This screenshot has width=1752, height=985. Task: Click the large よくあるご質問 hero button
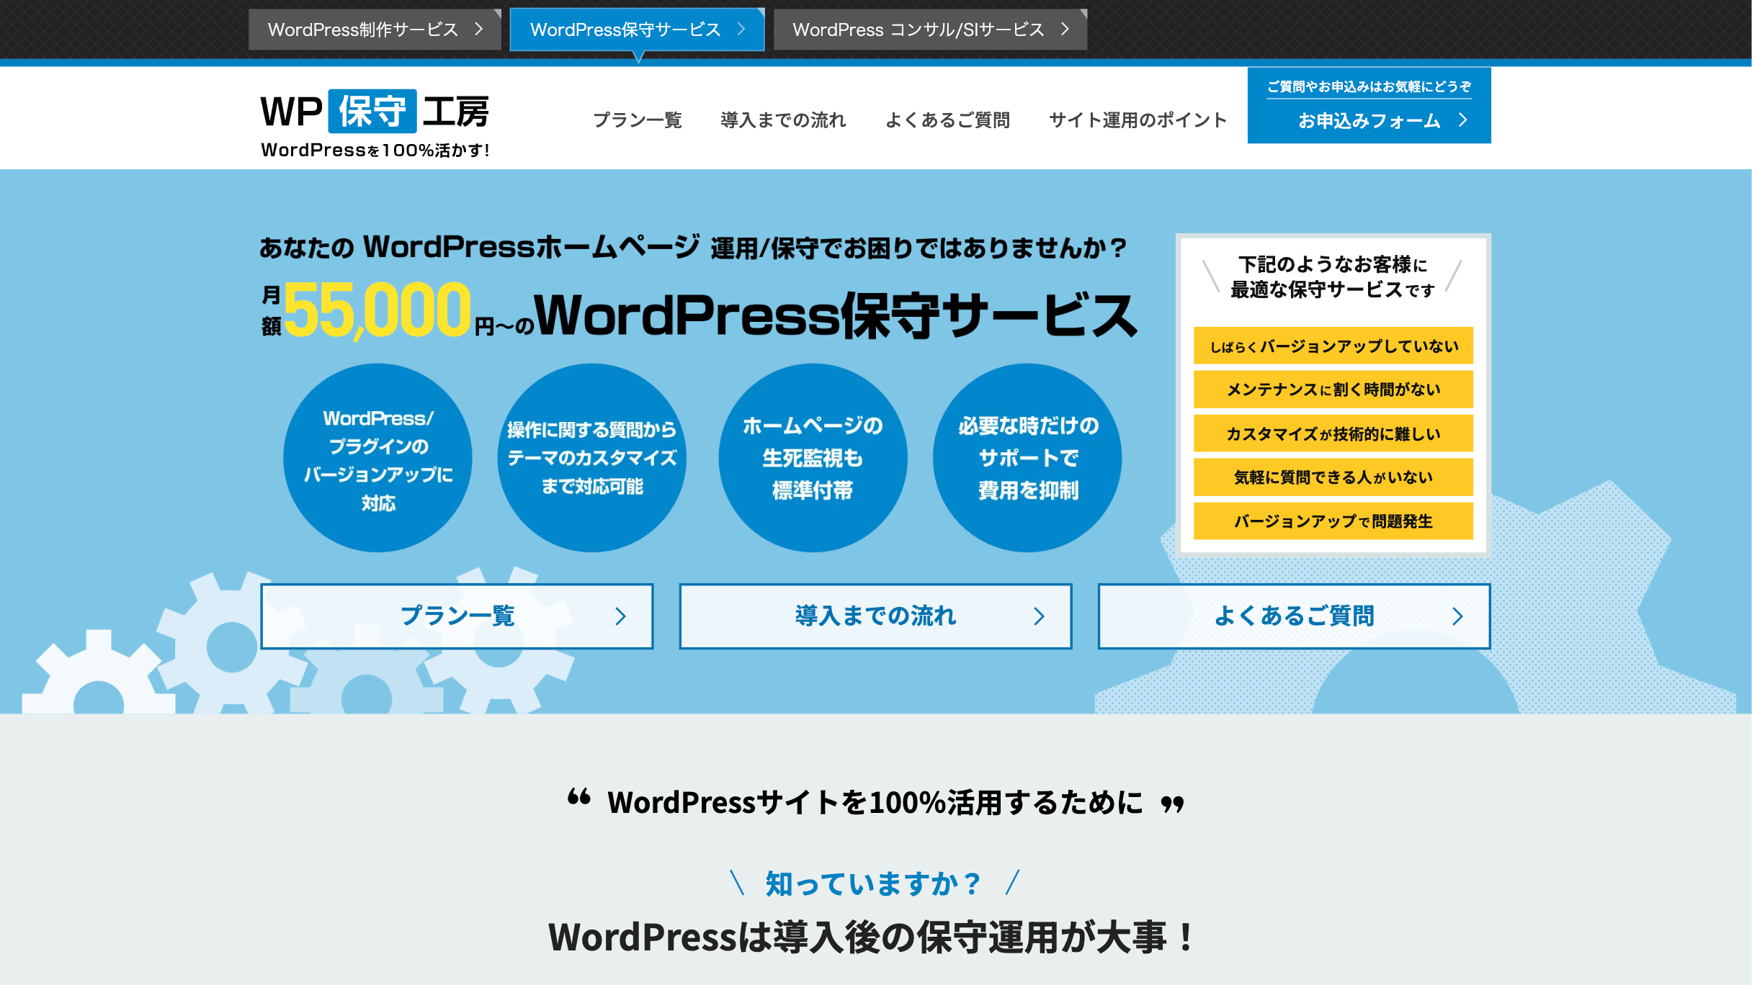(1294, 616)
